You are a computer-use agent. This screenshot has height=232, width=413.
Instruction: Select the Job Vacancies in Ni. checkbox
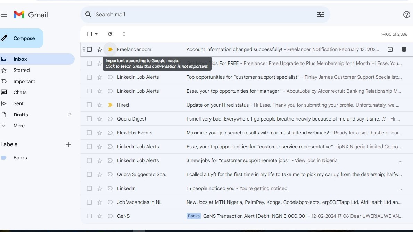(89, 202)
